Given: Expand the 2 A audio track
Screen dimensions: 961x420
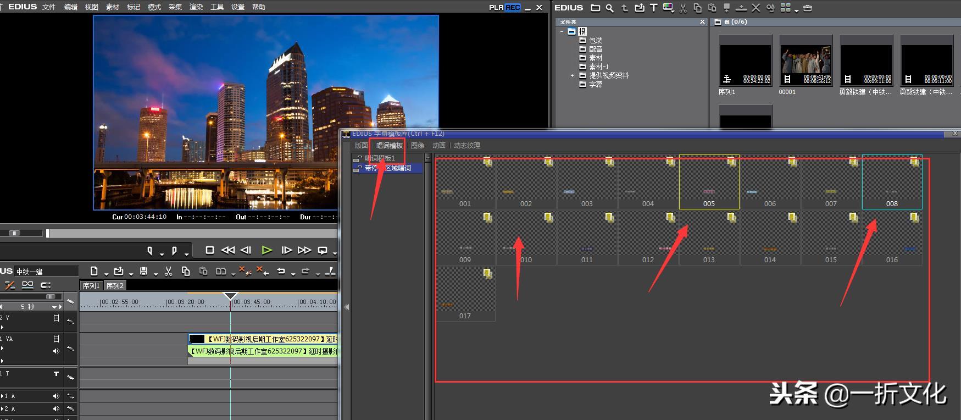Looking at the screenshot, I should tap(2, 409).
